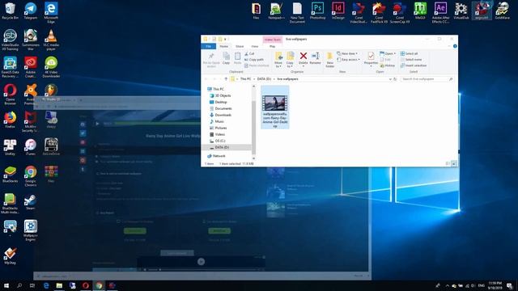Click Invert selection in ribbon
The image size is (518, 291).
click(x=414, y=65)
